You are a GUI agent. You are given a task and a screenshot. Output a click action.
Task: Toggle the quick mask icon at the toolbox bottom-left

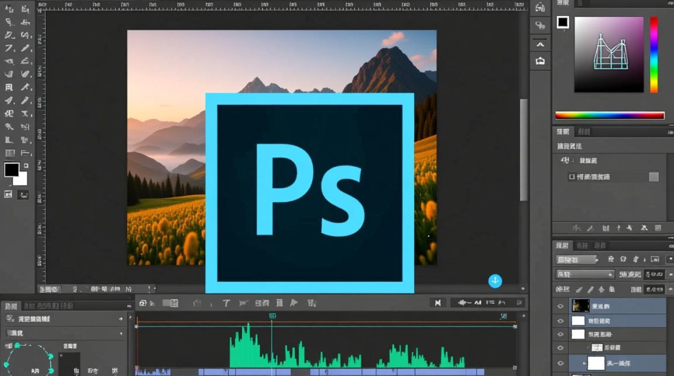[9, 194]
